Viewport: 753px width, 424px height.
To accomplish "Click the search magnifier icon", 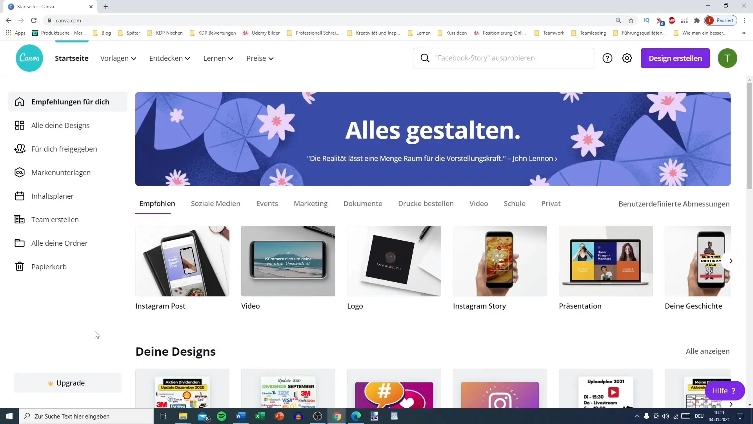I will pos(425,58).
